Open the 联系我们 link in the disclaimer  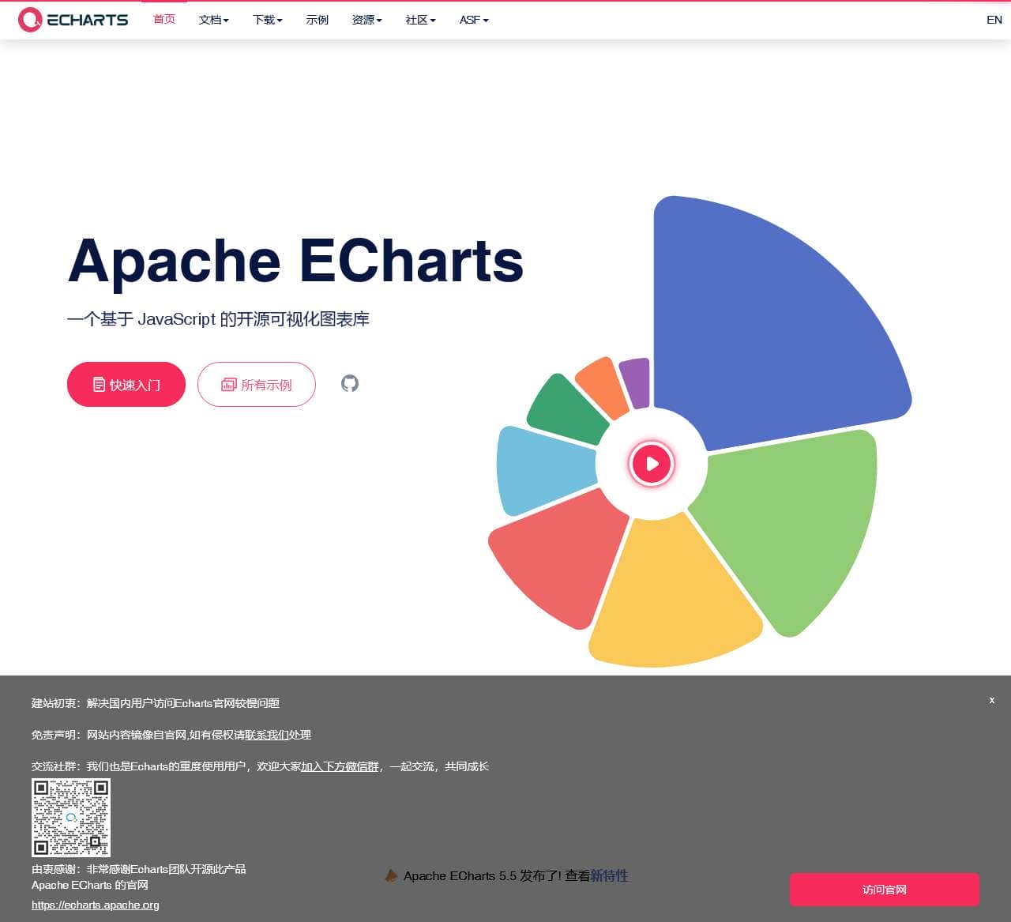pos(265,735)
